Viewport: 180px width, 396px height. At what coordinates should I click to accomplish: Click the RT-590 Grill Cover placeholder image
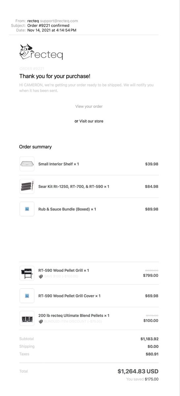(x=27, y=296)
